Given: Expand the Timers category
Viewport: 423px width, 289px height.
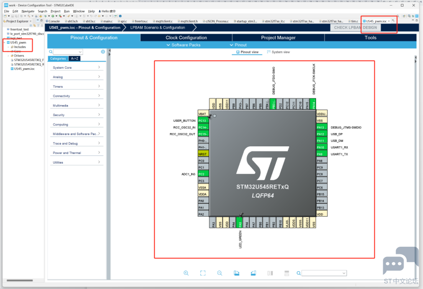Looking at the screenshot, I should click(76, 86).
